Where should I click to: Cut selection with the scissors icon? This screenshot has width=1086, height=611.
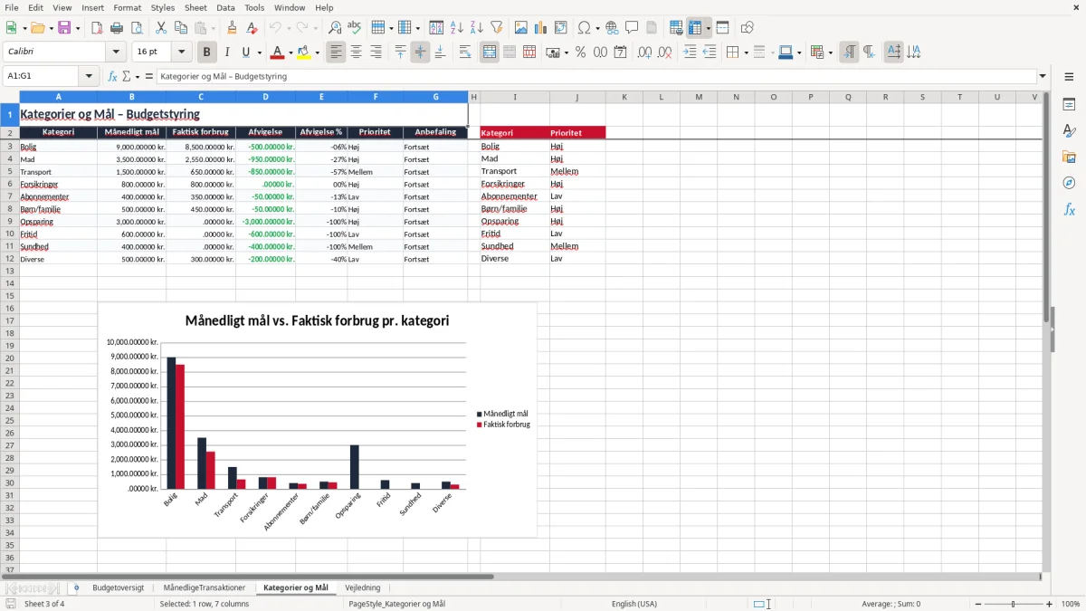(x=161, y=28)
